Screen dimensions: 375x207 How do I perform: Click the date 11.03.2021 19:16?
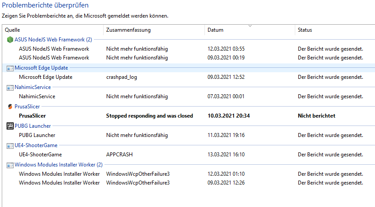pyautogui.click(x=226, y=135)
